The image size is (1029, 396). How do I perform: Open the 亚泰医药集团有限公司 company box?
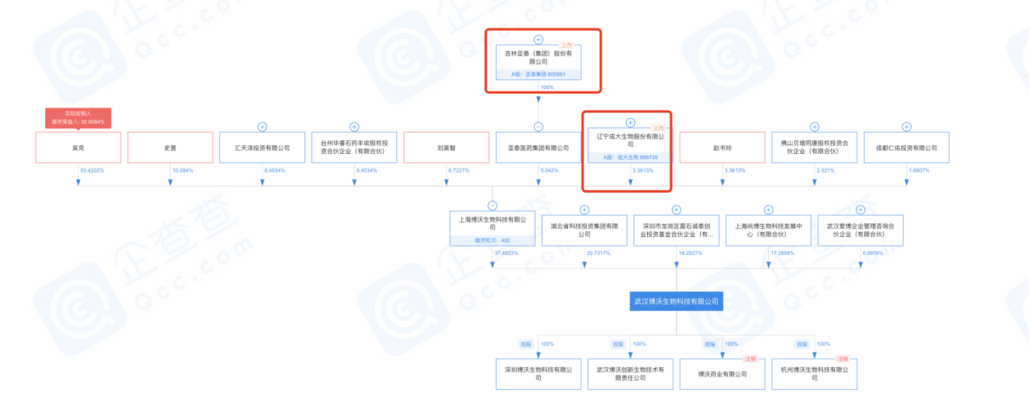tap(538, 147)
